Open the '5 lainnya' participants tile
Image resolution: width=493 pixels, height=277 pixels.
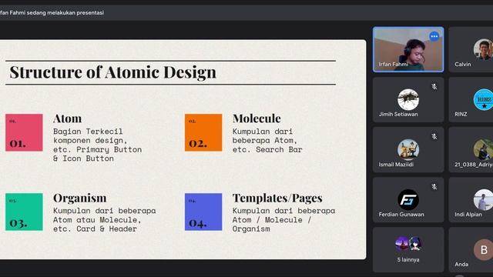(408, 249)
